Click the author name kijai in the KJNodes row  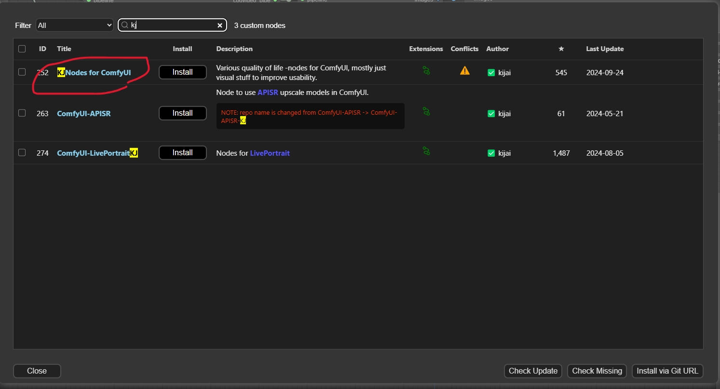504,73
